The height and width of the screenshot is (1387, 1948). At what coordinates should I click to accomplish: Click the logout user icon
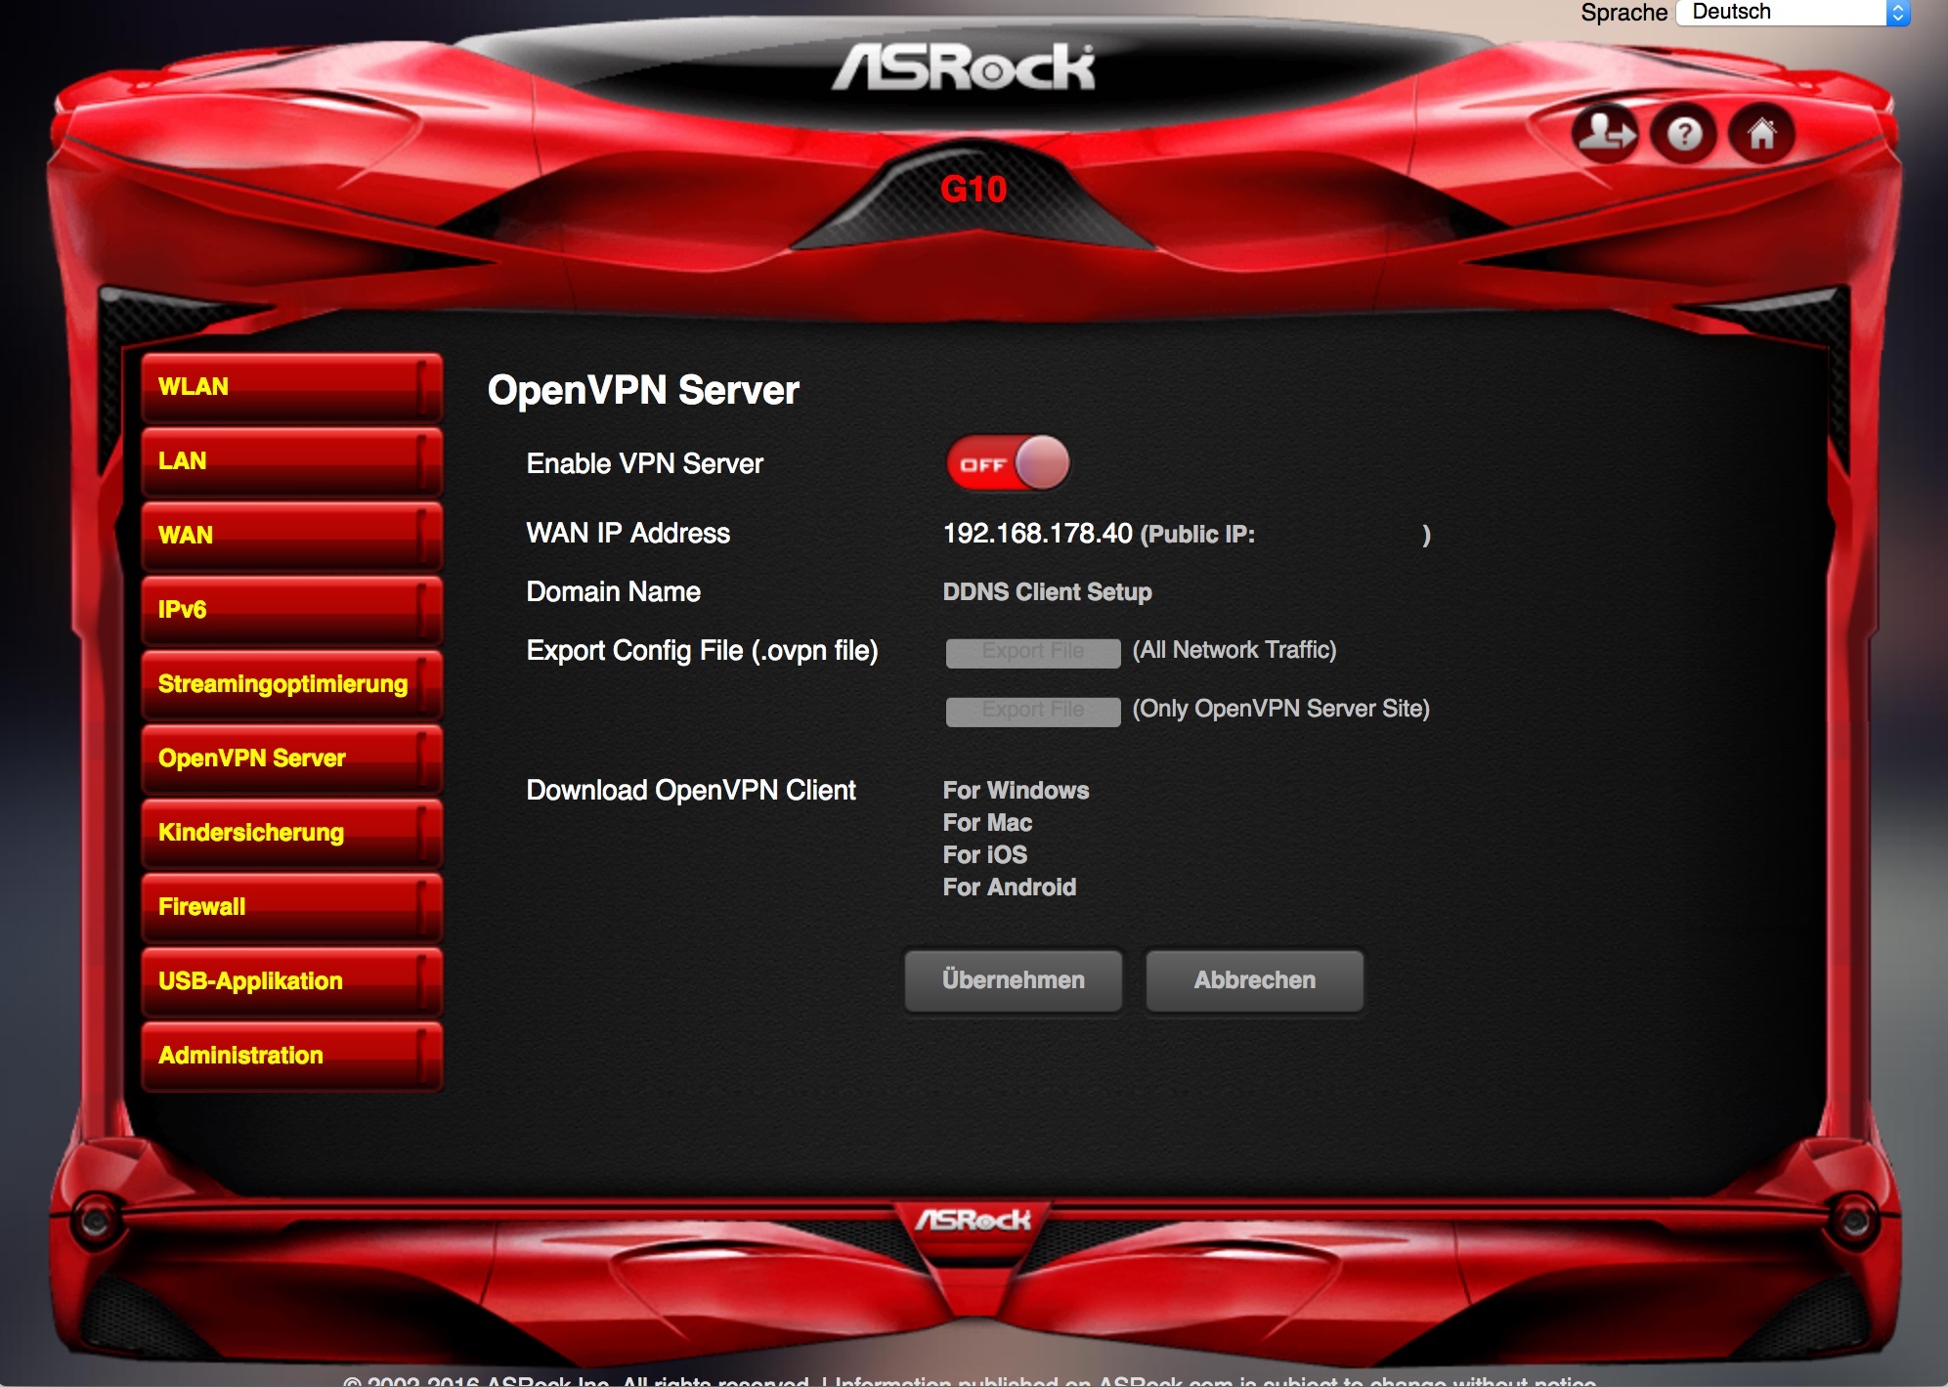pyautogui.click(x=1604, y=133)
